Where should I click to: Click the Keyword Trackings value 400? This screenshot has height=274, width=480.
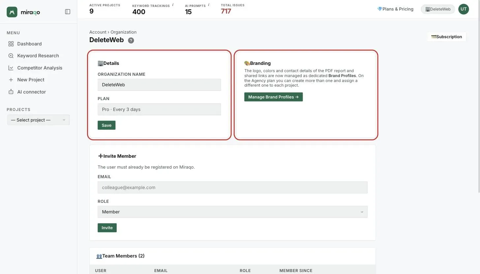139,12
